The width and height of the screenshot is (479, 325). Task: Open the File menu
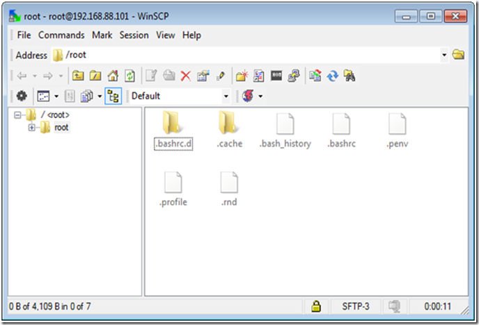coord(24,35)
